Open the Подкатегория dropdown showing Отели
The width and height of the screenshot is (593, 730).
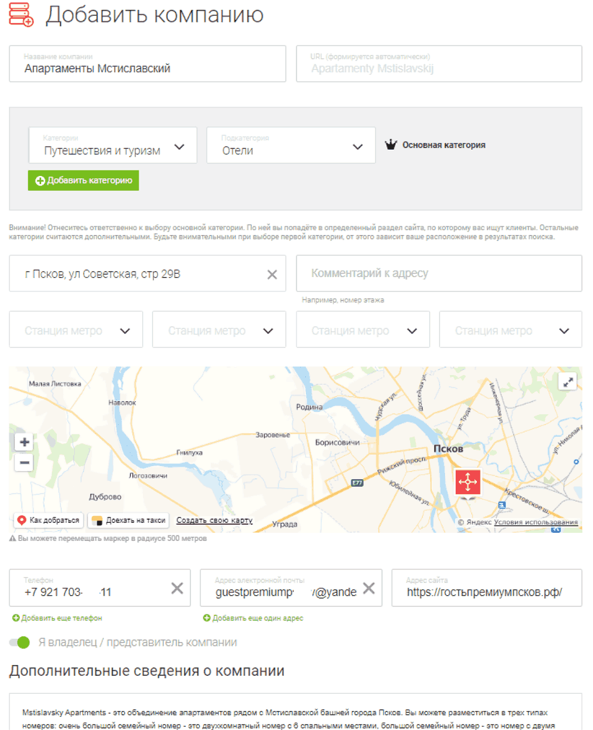pyautogui.click(x=291, y=145)
